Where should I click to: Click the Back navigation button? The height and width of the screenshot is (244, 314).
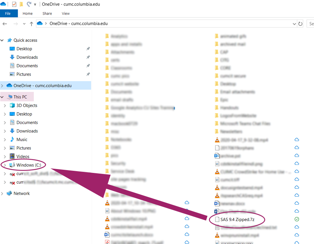(5, 23)
